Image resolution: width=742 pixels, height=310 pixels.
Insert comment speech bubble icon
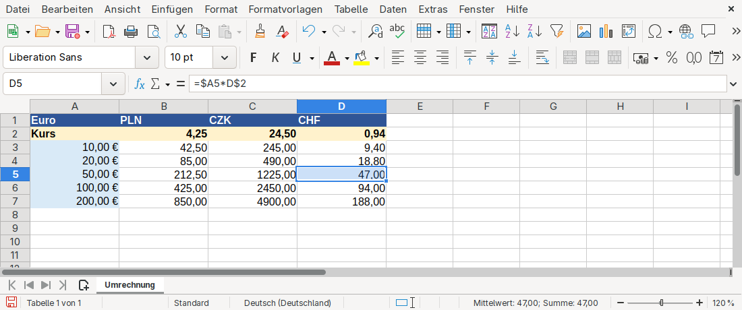click(708, 32)
